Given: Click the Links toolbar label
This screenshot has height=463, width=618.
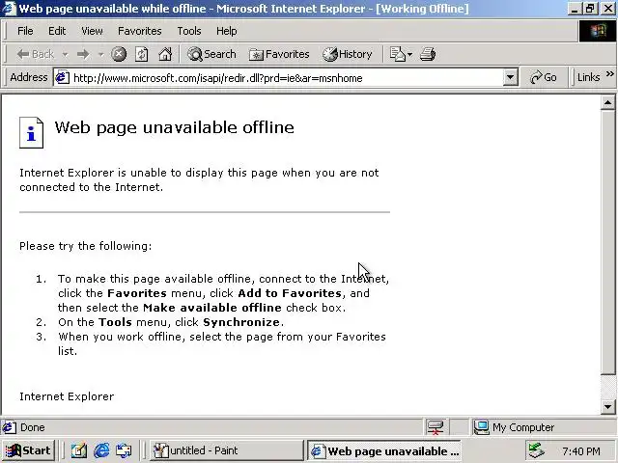Looking at the screenshot, I should (588, 77).
